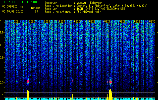Screen dimensions: 158x100
Task: Click the 0222 time marker
Action: [32, 21]
